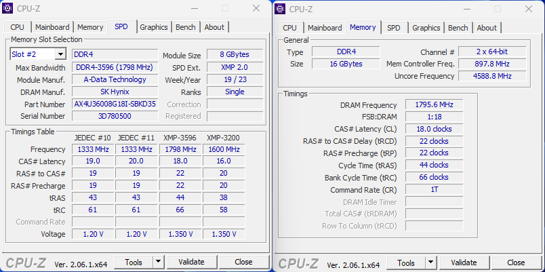545x272 pixels.
Task: Close the right CPU-Z window with X
Action: [528, 9]
